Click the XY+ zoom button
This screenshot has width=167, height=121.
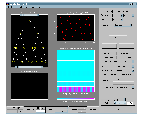click(20, 108)
